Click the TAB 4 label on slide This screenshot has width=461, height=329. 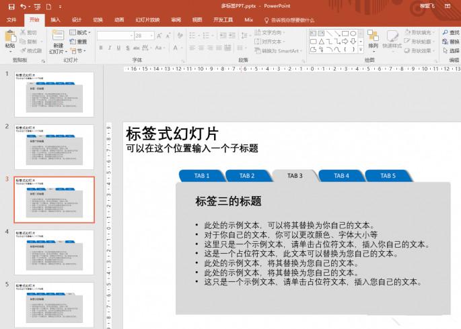pos(342,176)
